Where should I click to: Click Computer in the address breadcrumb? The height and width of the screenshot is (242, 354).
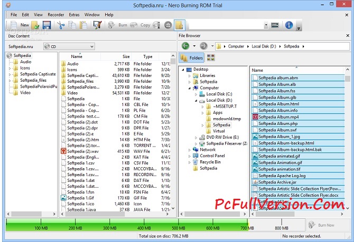click(236, 46)
